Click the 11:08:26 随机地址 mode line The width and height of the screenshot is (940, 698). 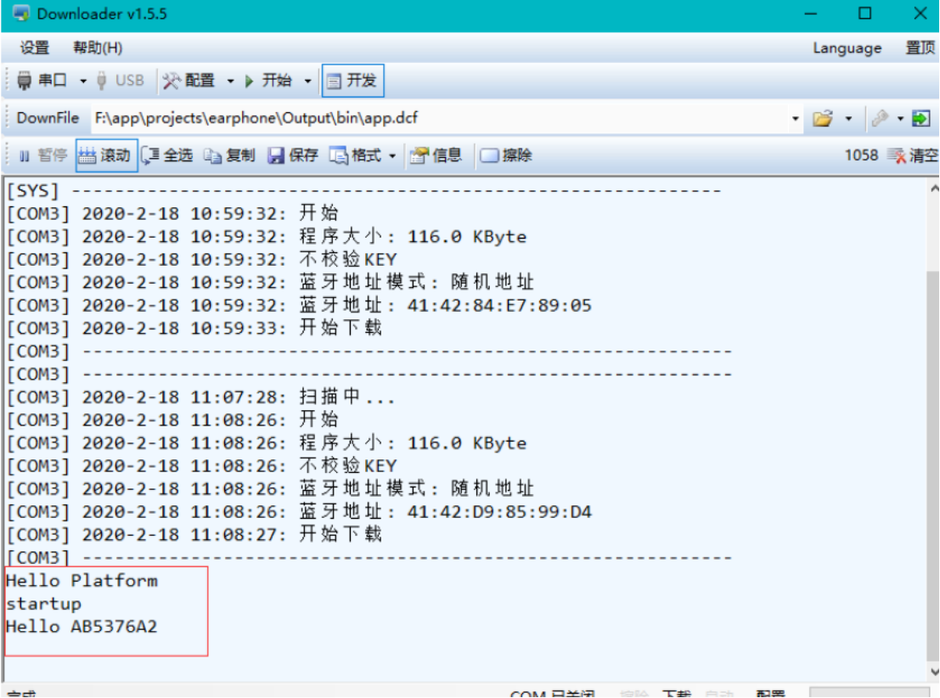point(270,489)
